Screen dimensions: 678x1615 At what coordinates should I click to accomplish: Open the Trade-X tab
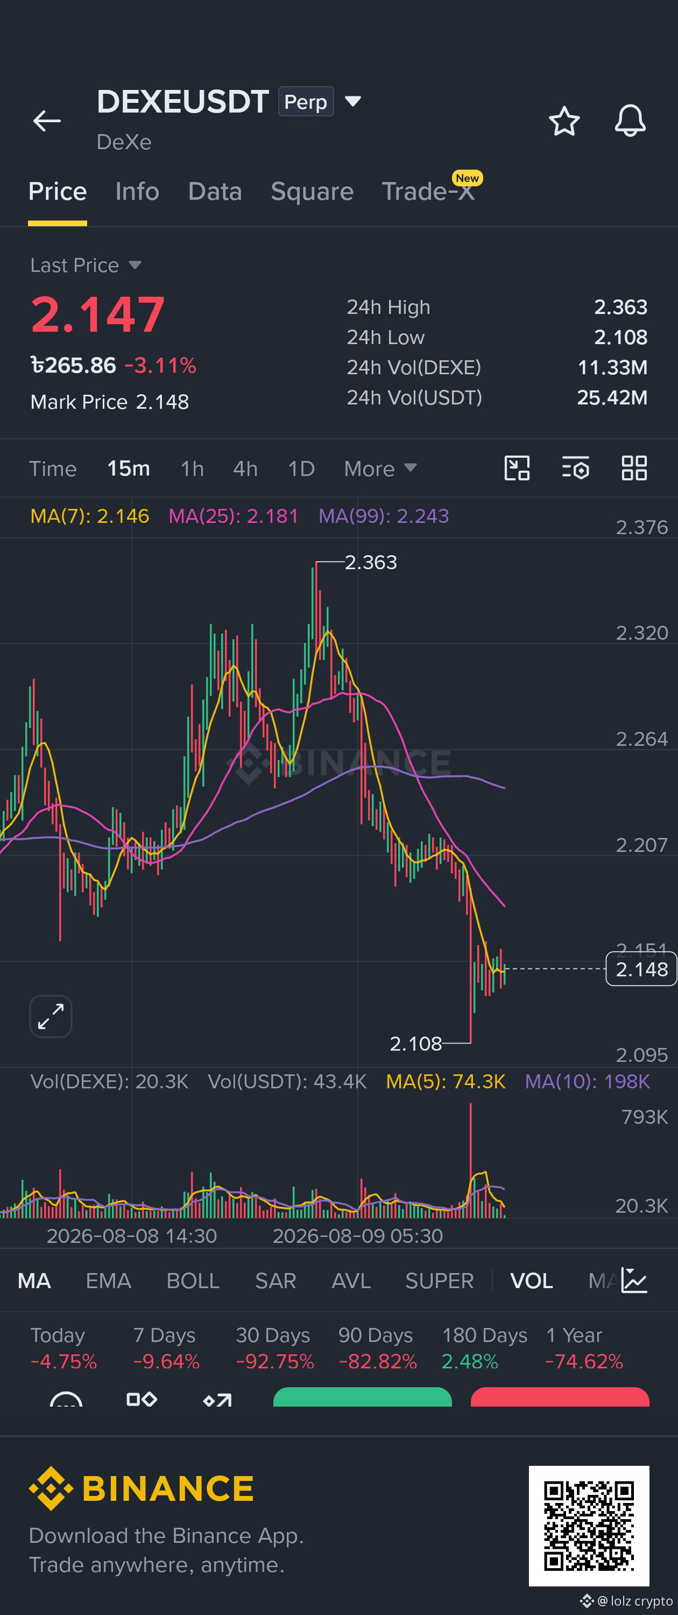tap(429, 191)
